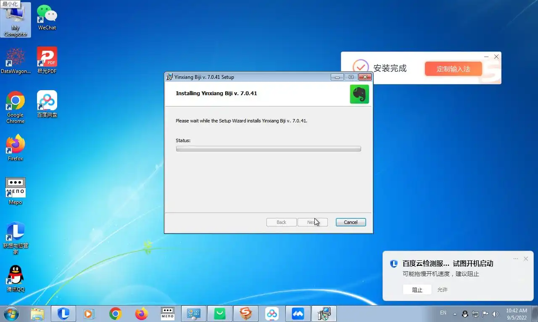This screenshot has height=322, width=538.
Task: Click the Show Desktop strip beside the clock
Action: [535, 314]
